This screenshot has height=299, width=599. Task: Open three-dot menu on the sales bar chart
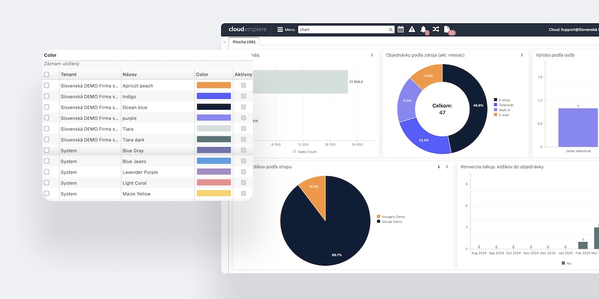[372, 55]
